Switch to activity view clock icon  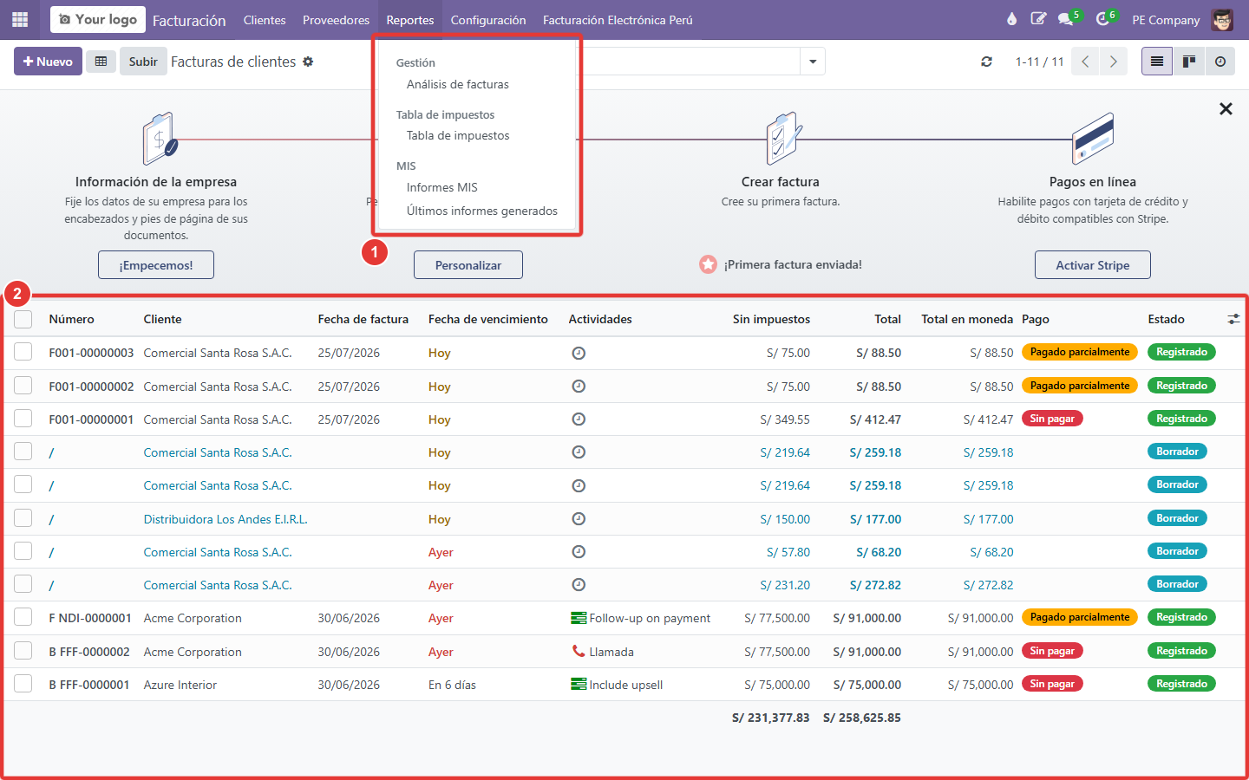pyautogui.click(x=1220, y=62)
